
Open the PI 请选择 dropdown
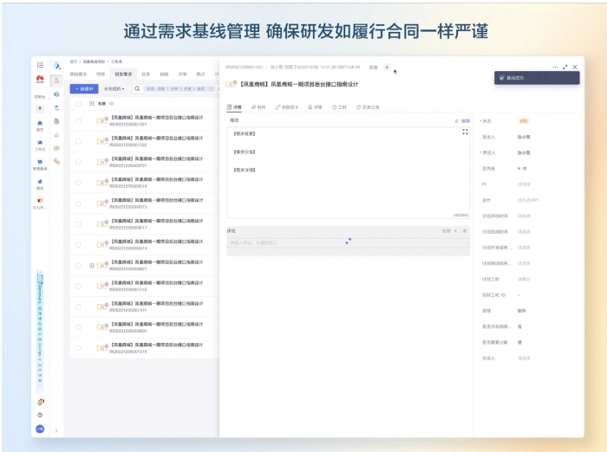[x=524, y=184]
